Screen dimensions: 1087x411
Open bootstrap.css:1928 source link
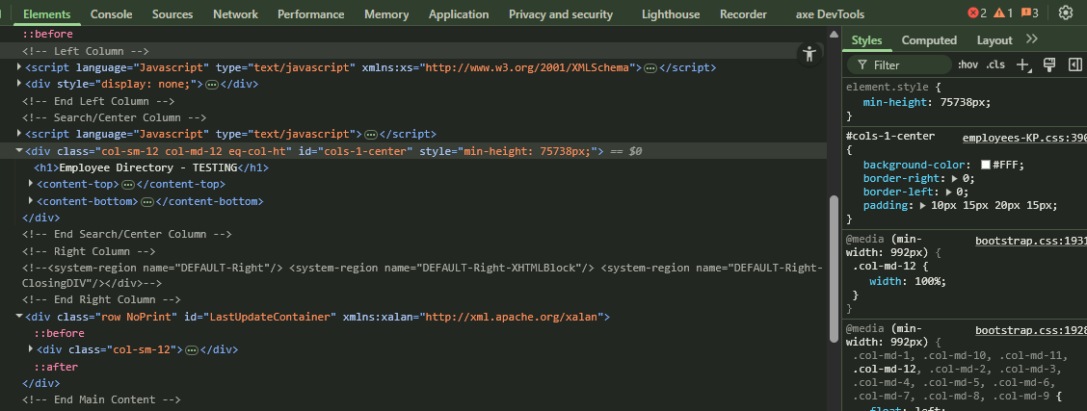click(1031, 330)
